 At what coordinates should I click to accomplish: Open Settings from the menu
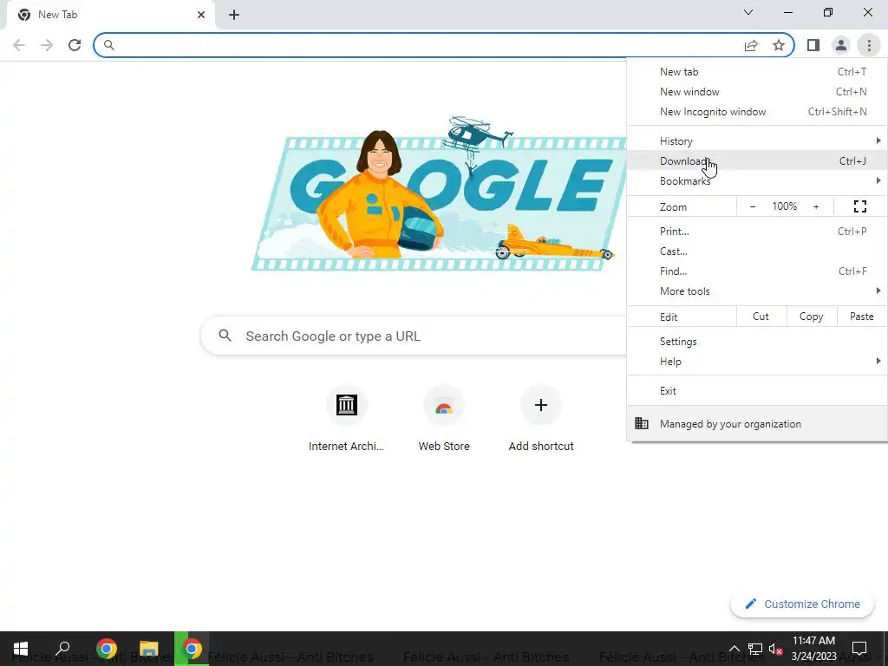(757, 342)
